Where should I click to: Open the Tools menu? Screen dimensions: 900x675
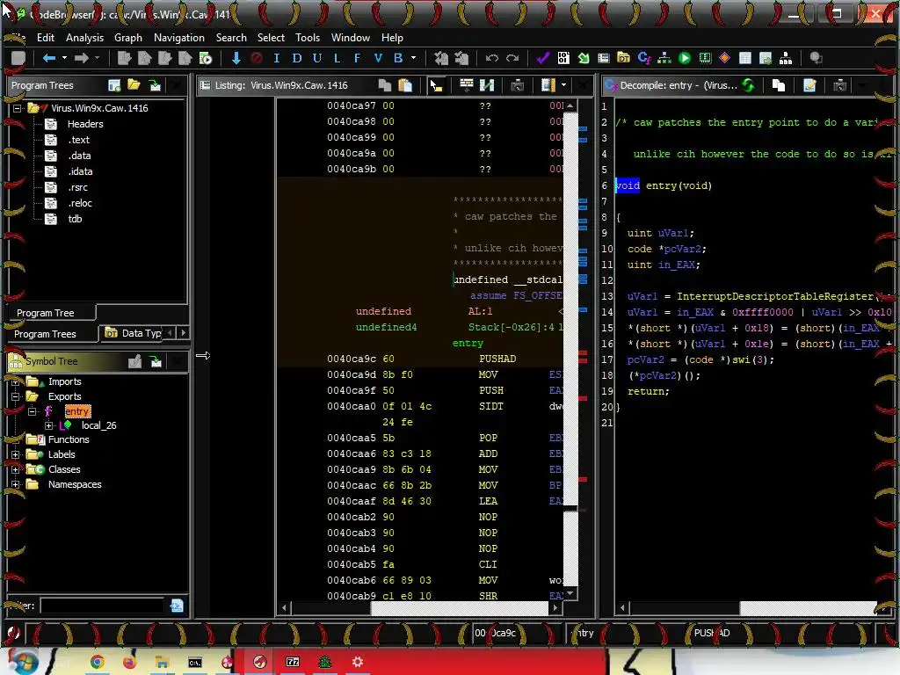(x=308, y=38)
